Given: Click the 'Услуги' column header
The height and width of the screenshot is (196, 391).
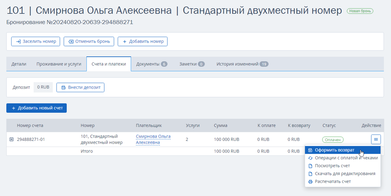Looking at the screenshot, I should (193, 125).
